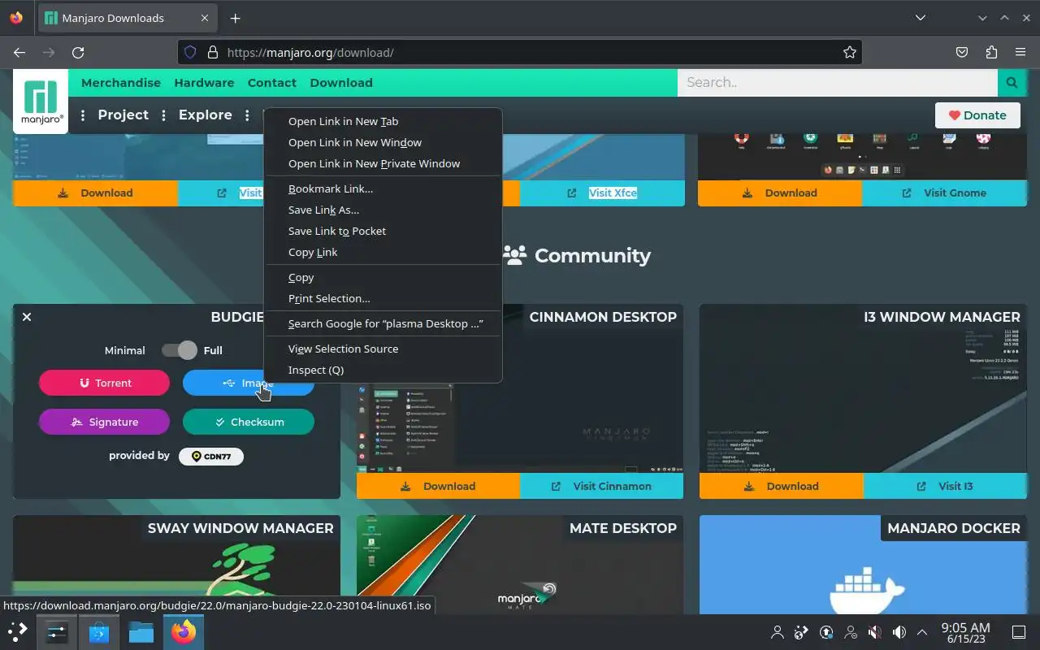The width and height of the screenshot is (1040, 650).
Task: Choose View Selection Source
Action: pos(383,349)
